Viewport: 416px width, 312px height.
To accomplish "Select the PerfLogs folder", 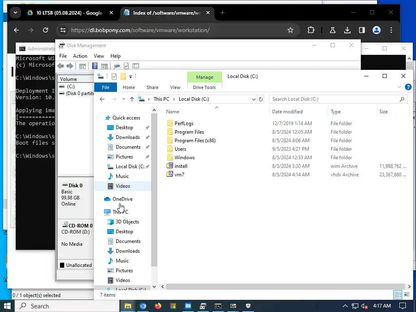I will pos(184,123).
